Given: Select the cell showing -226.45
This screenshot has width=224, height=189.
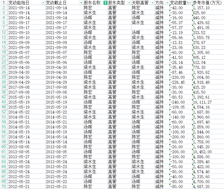Looking at the screenshot, I should point(180,82).
